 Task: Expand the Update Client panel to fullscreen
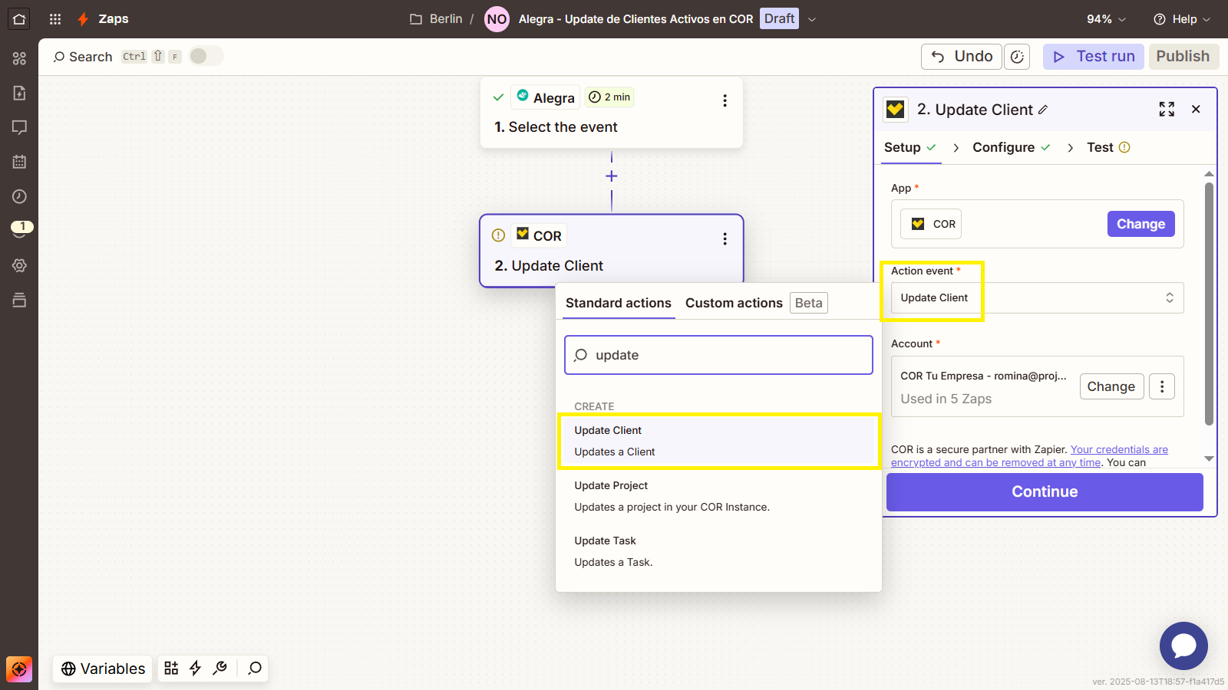click(x=1167, y=109)
